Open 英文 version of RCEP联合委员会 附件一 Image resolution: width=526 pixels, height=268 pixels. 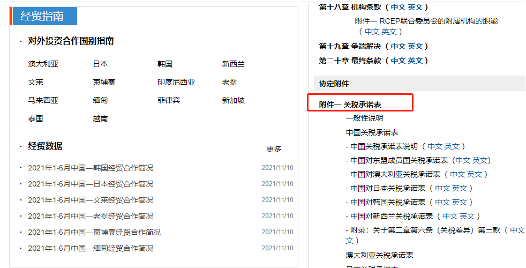(x=389, y=32)
